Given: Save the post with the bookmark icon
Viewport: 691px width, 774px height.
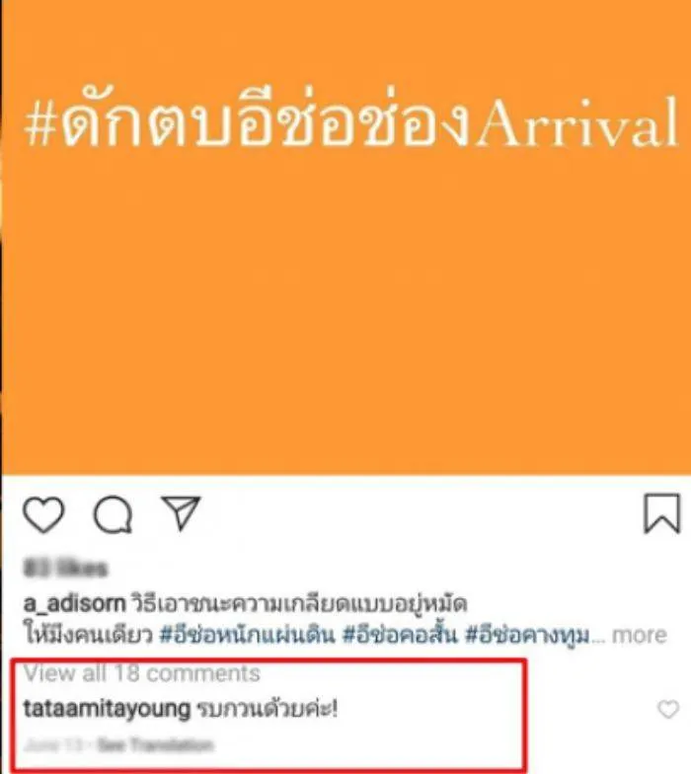Looking at the screenshot, I should pos(661,513).
